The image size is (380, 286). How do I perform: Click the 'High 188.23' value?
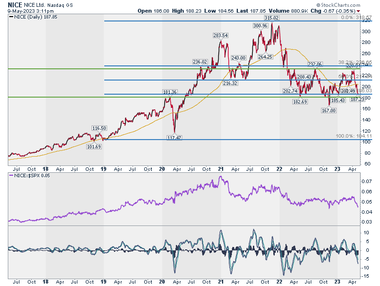(x=187, y=11)
